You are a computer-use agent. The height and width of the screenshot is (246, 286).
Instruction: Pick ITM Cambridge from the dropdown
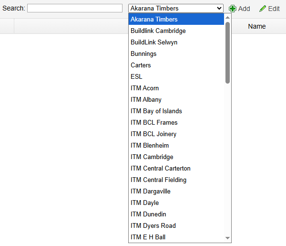click(152, 157)
